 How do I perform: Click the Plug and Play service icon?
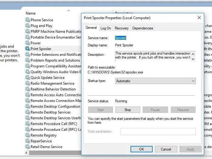tap(28, 26)
